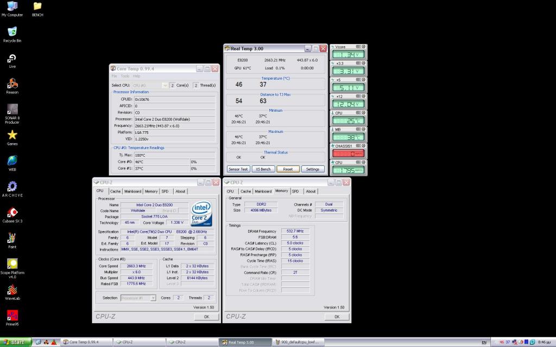
Task: Open Cache tab in the memory-timings CPU-Z window
Action: 246,191
